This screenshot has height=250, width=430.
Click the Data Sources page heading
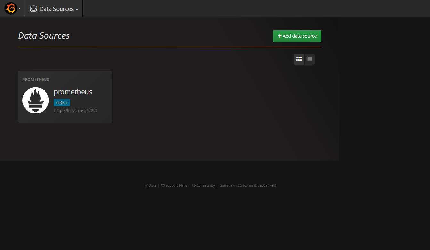click(x=44, y=35)
